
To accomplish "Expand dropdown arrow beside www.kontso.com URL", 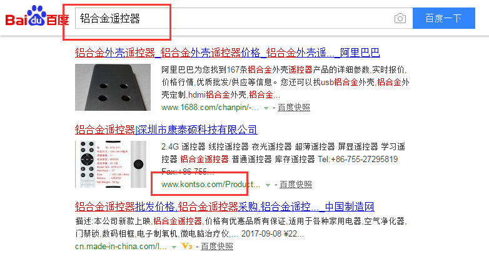I will pos(268,185).
